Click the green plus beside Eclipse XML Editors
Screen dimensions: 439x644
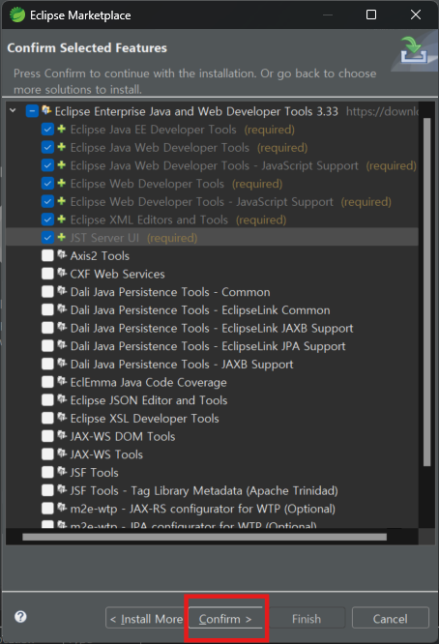[x=62, y=220]
